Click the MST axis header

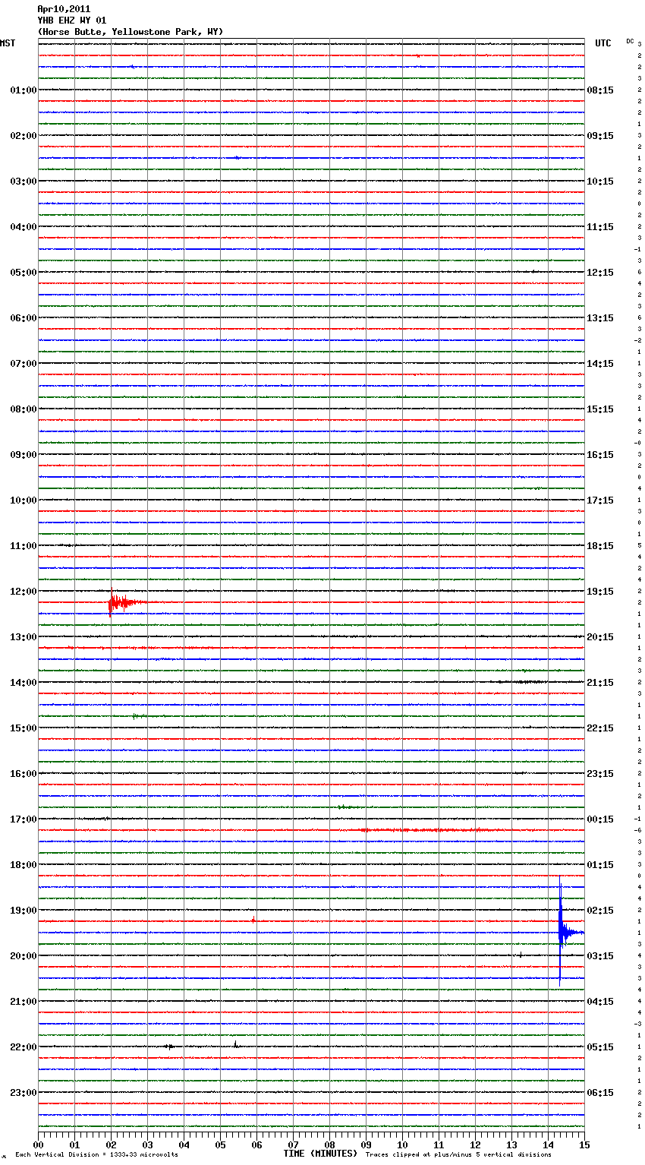coord(8,43)
